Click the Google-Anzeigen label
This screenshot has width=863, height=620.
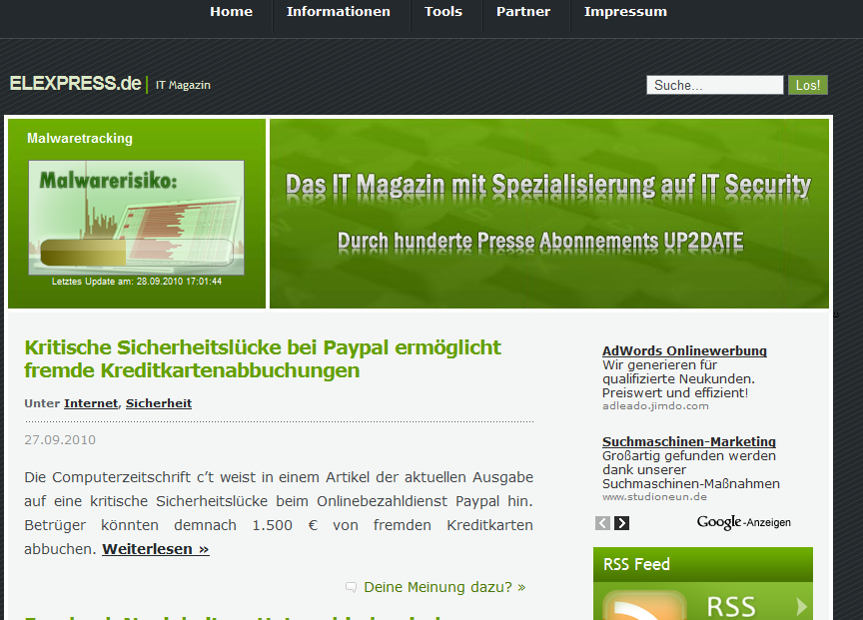pyautogui.click(x=743, y=522)
